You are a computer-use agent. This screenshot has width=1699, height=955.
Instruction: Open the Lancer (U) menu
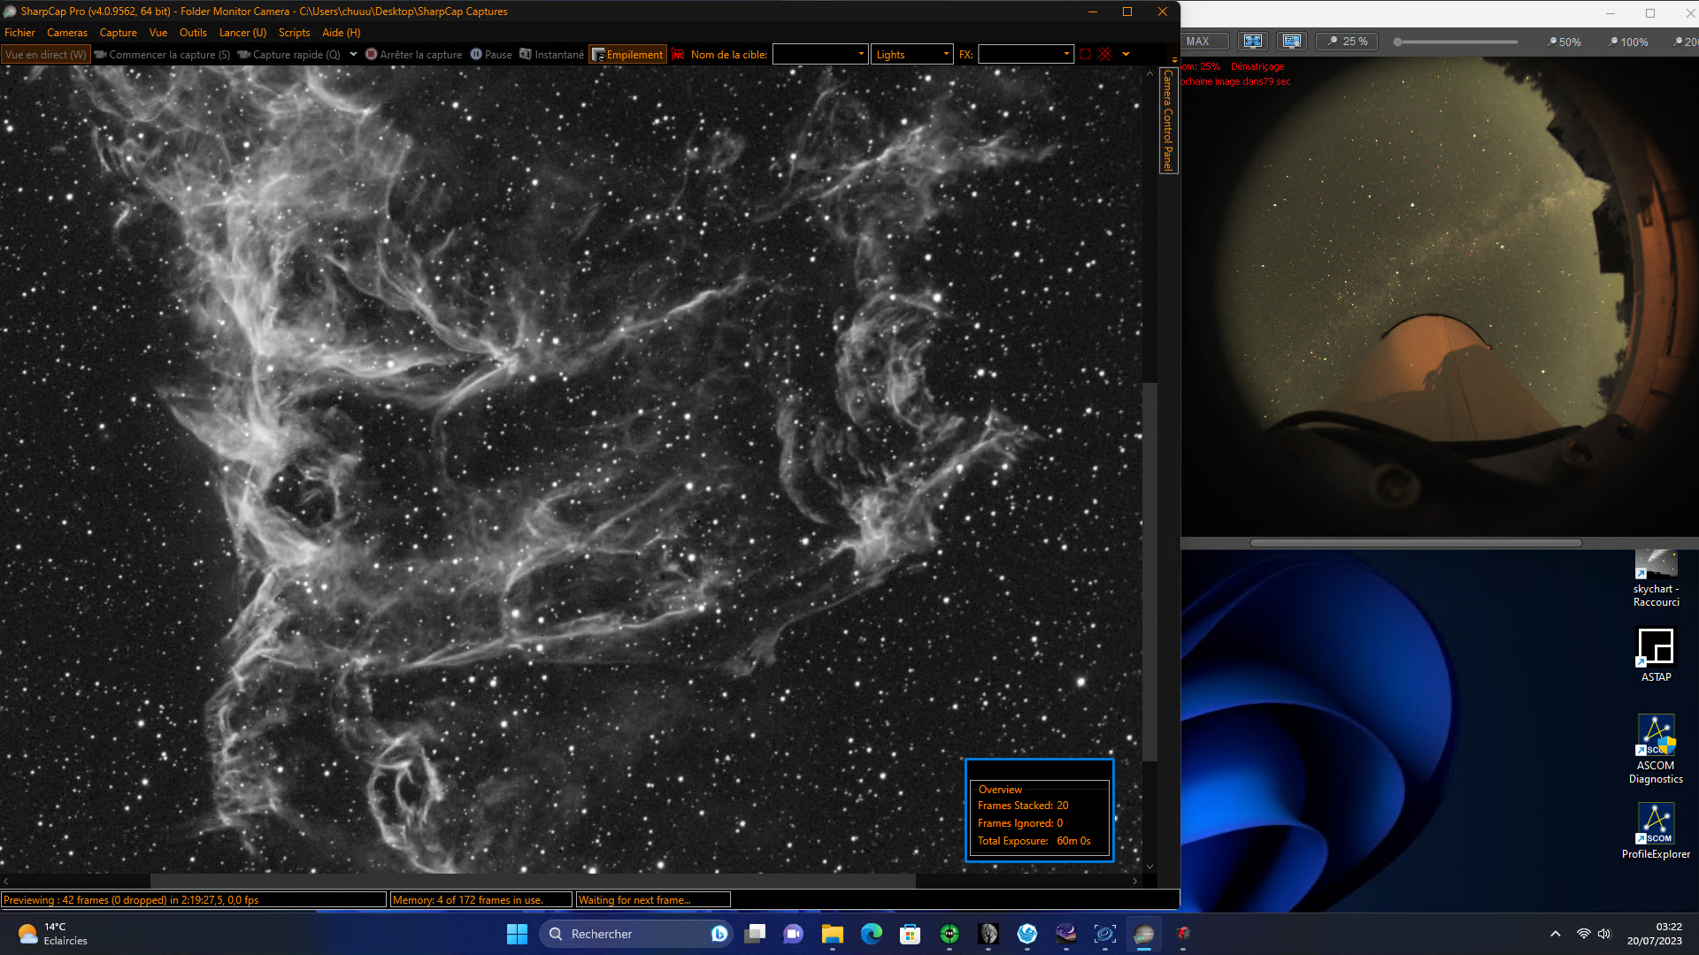tap(242, 33)
